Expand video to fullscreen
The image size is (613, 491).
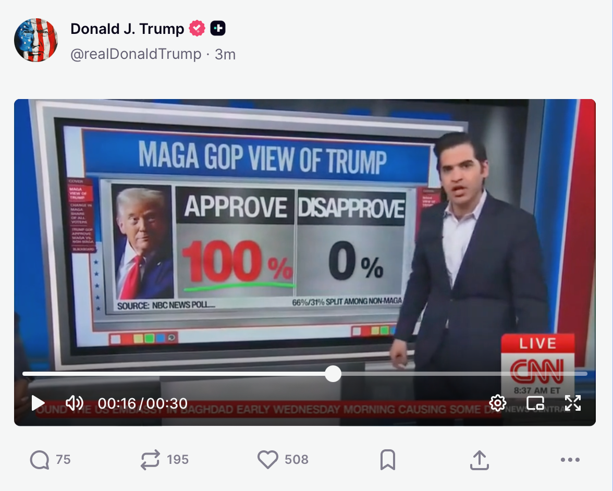point(573,403)
